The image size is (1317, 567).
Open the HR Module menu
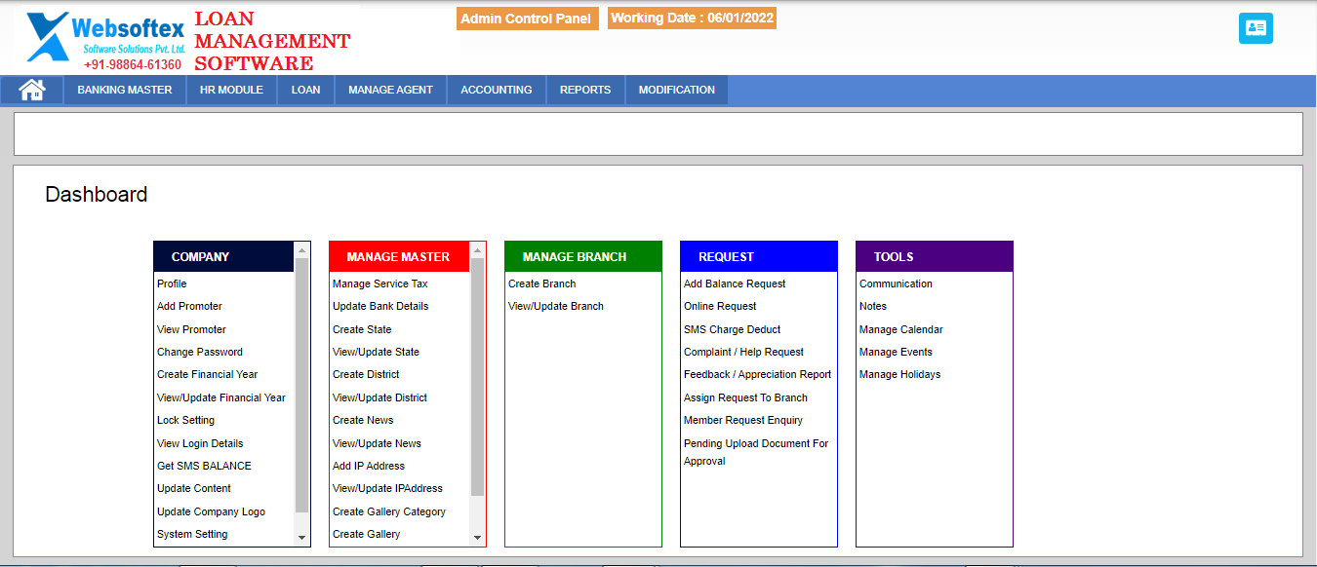pos(231,90)
